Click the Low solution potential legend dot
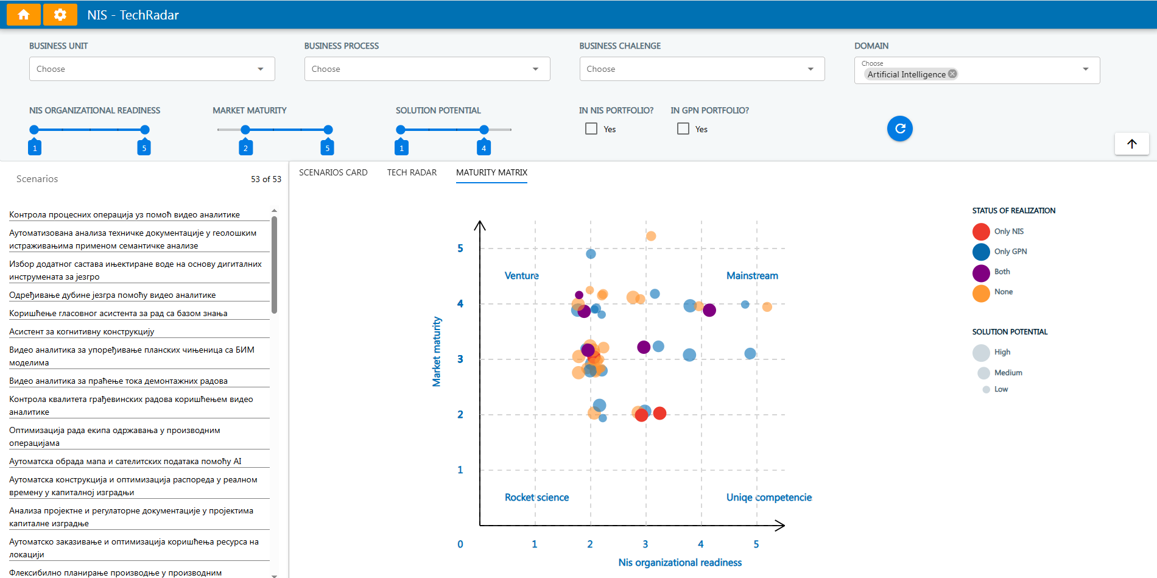Screen dimensions: 1157x578 tap(986, 390)
